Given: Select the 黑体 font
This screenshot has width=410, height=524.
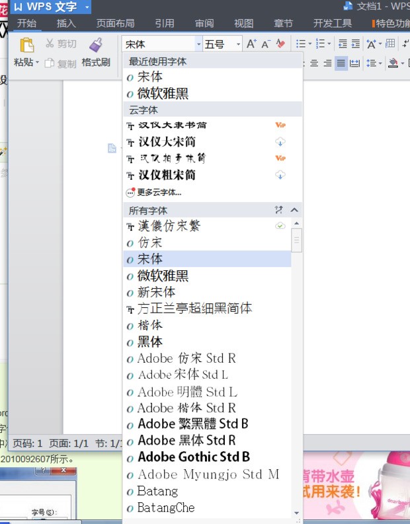Looking at the screenshot, I should pos(207,342).
